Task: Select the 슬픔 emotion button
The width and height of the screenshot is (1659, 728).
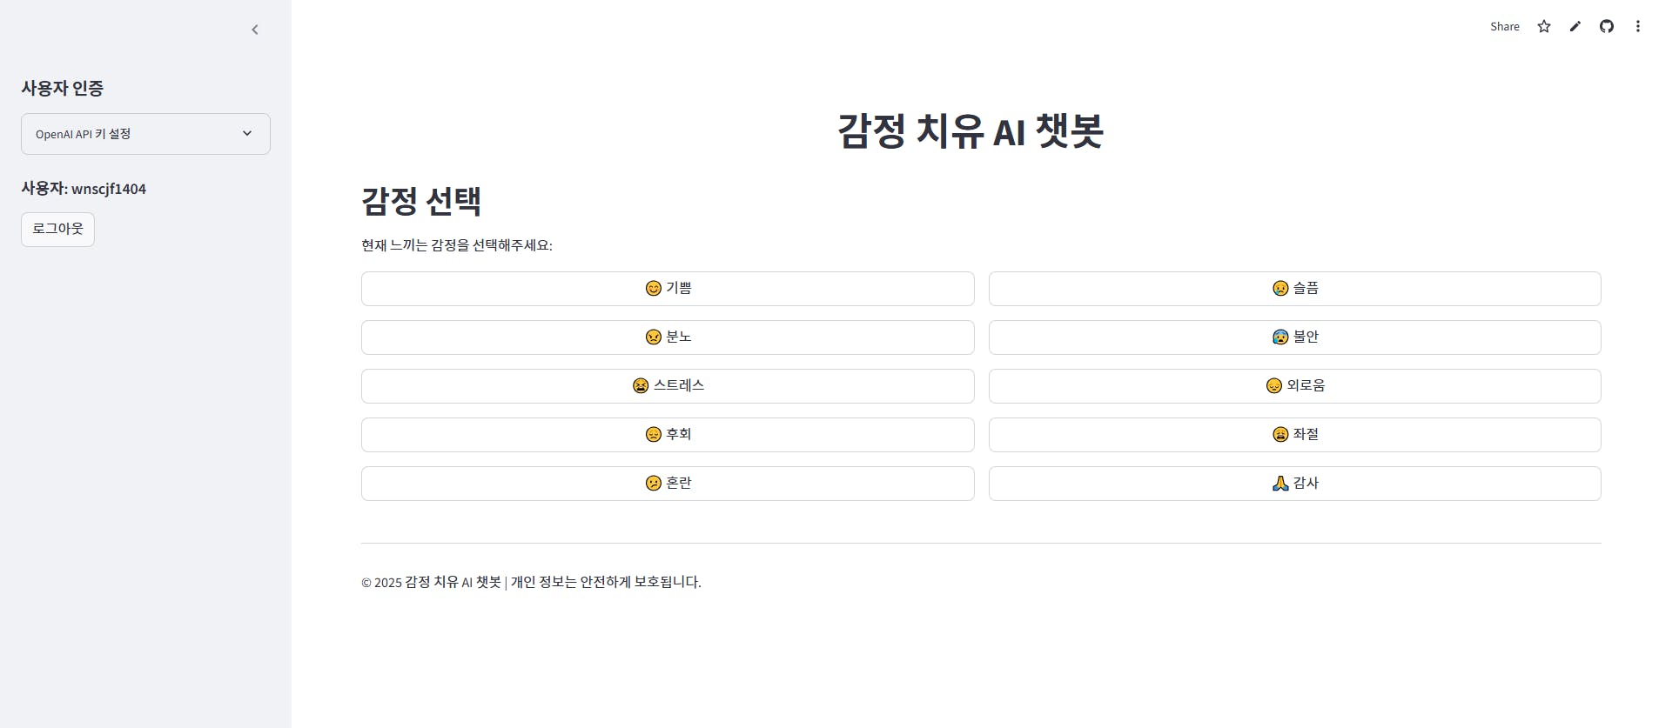Action: point(1295,289)
